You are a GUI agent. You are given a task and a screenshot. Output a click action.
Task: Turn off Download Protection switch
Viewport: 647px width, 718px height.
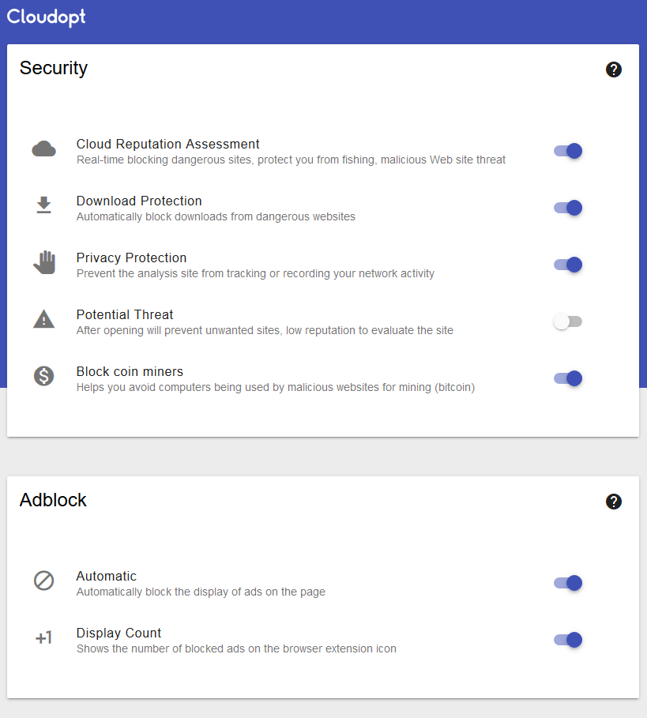click(x=568, y=208)
